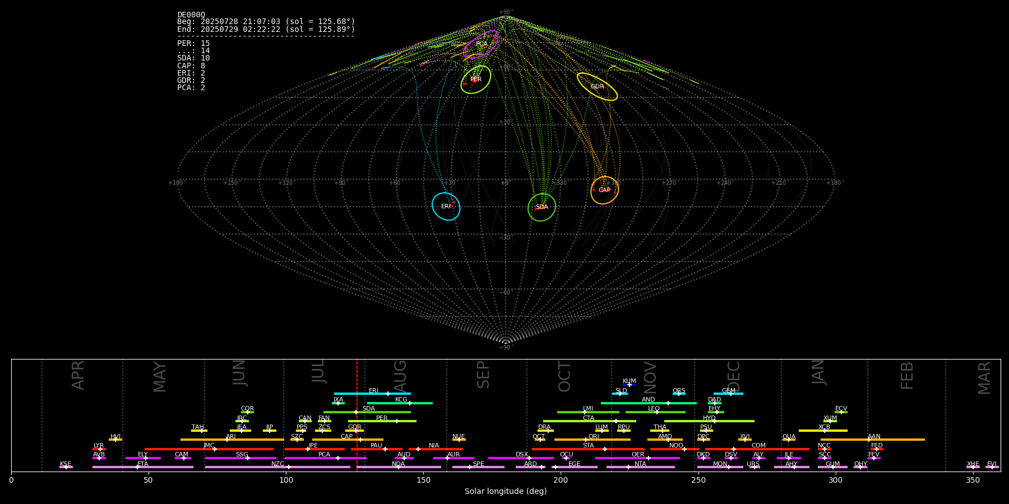Click the +90 north pole label on map
This screenshot has width=1009, height=504.
tap(506, 12)
